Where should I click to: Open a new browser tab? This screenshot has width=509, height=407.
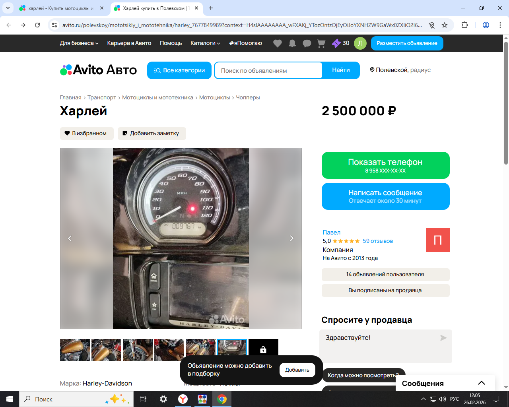tap(211, 8)
